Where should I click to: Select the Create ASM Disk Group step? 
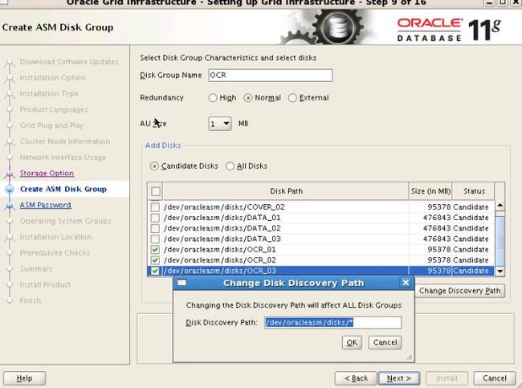point(63,189)
